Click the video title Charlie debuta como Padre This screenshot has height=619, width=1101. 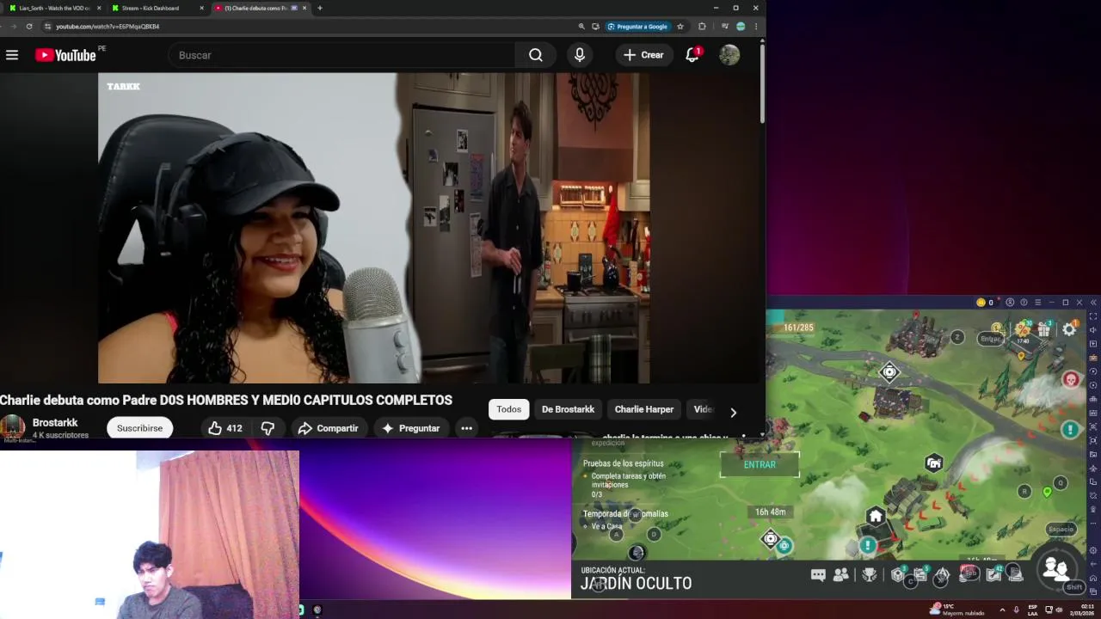(226, 400)
